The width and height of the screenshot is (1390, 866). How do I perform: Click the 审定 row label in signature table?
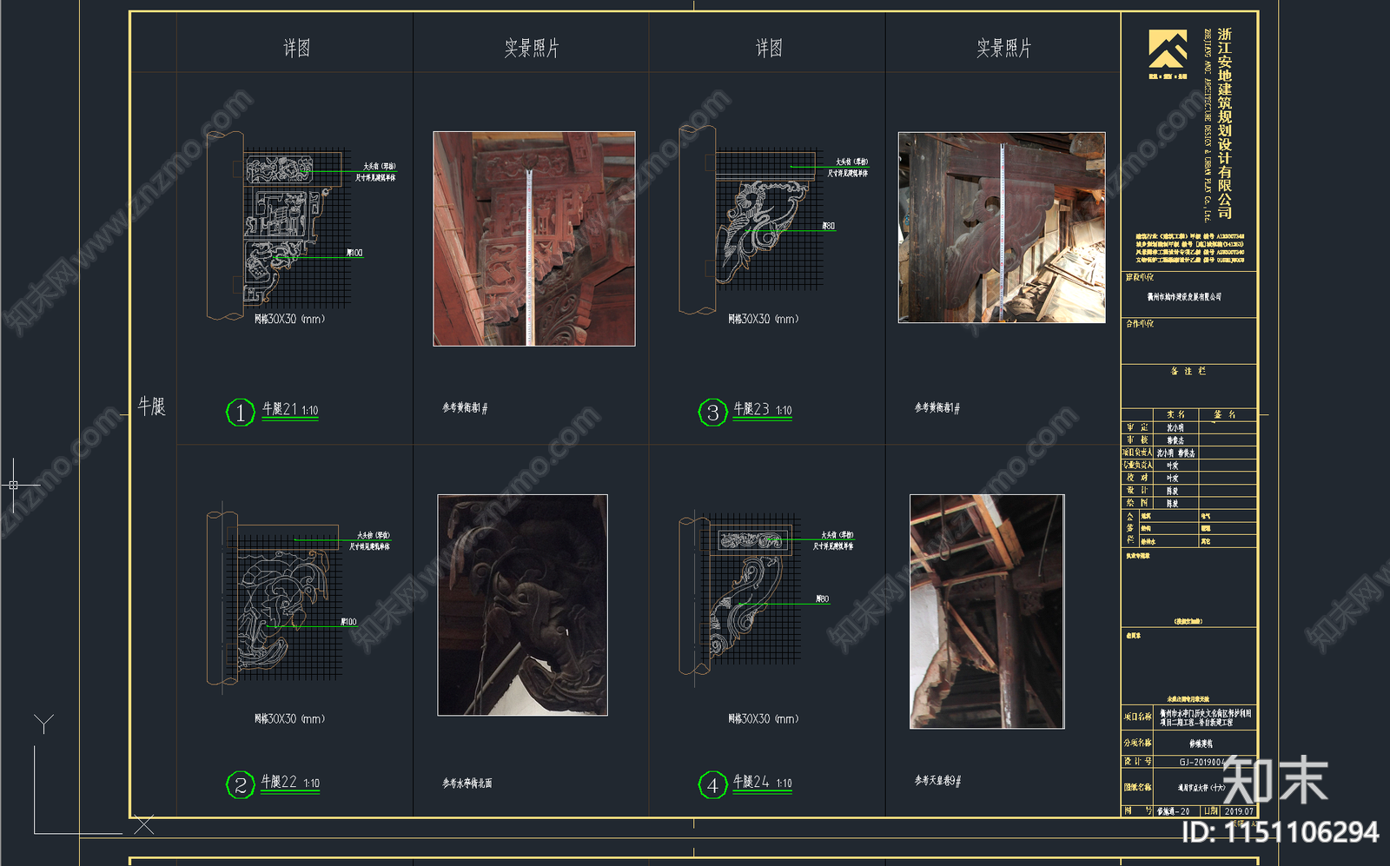[x=1137, y=427]
